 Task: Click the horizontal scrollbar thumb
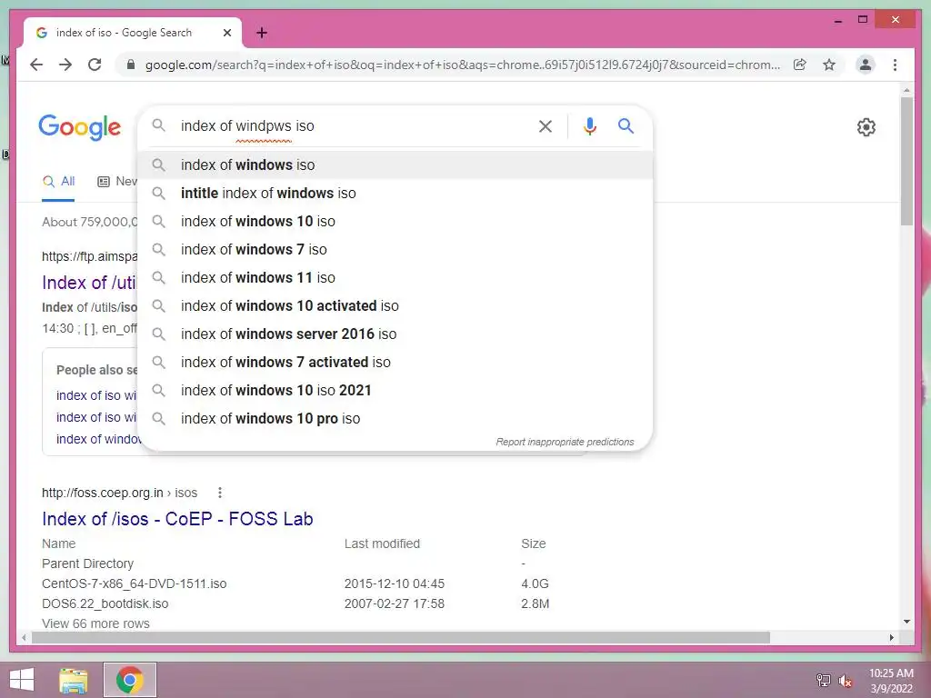click(x=401, y=637)
